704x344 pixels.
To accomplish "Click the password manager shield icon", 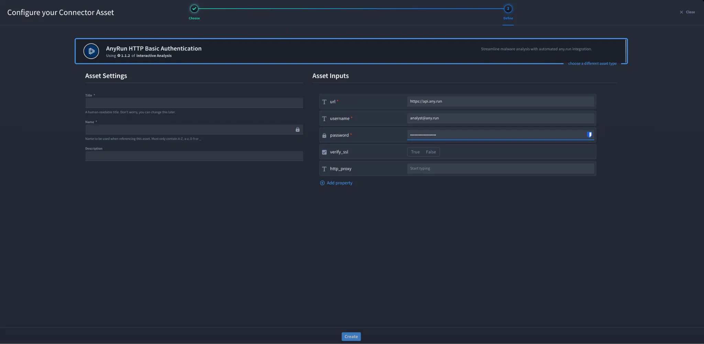I will [589, 135].
